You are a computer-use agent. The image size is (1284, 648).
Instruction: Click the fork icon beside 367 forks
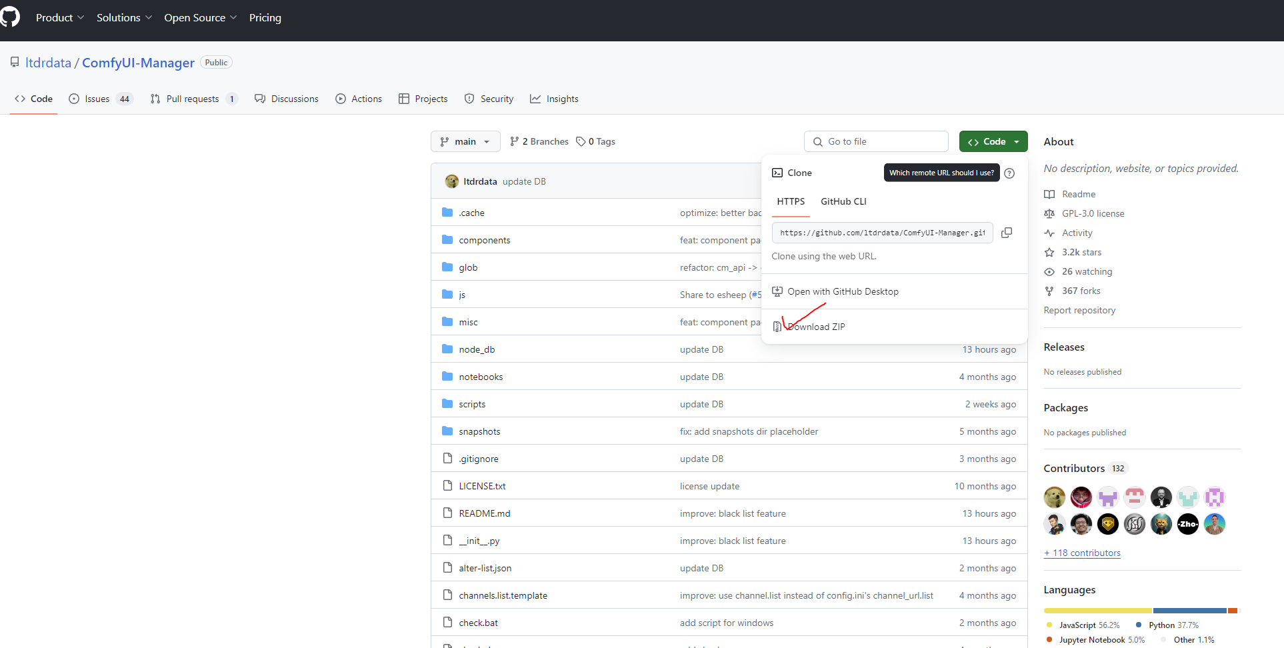click(1049, 291)
